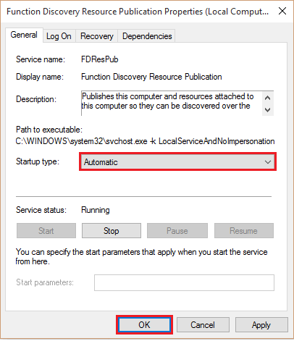Click the 'Startup type:' label
294x341 pixels.
[x=38, y=161]
